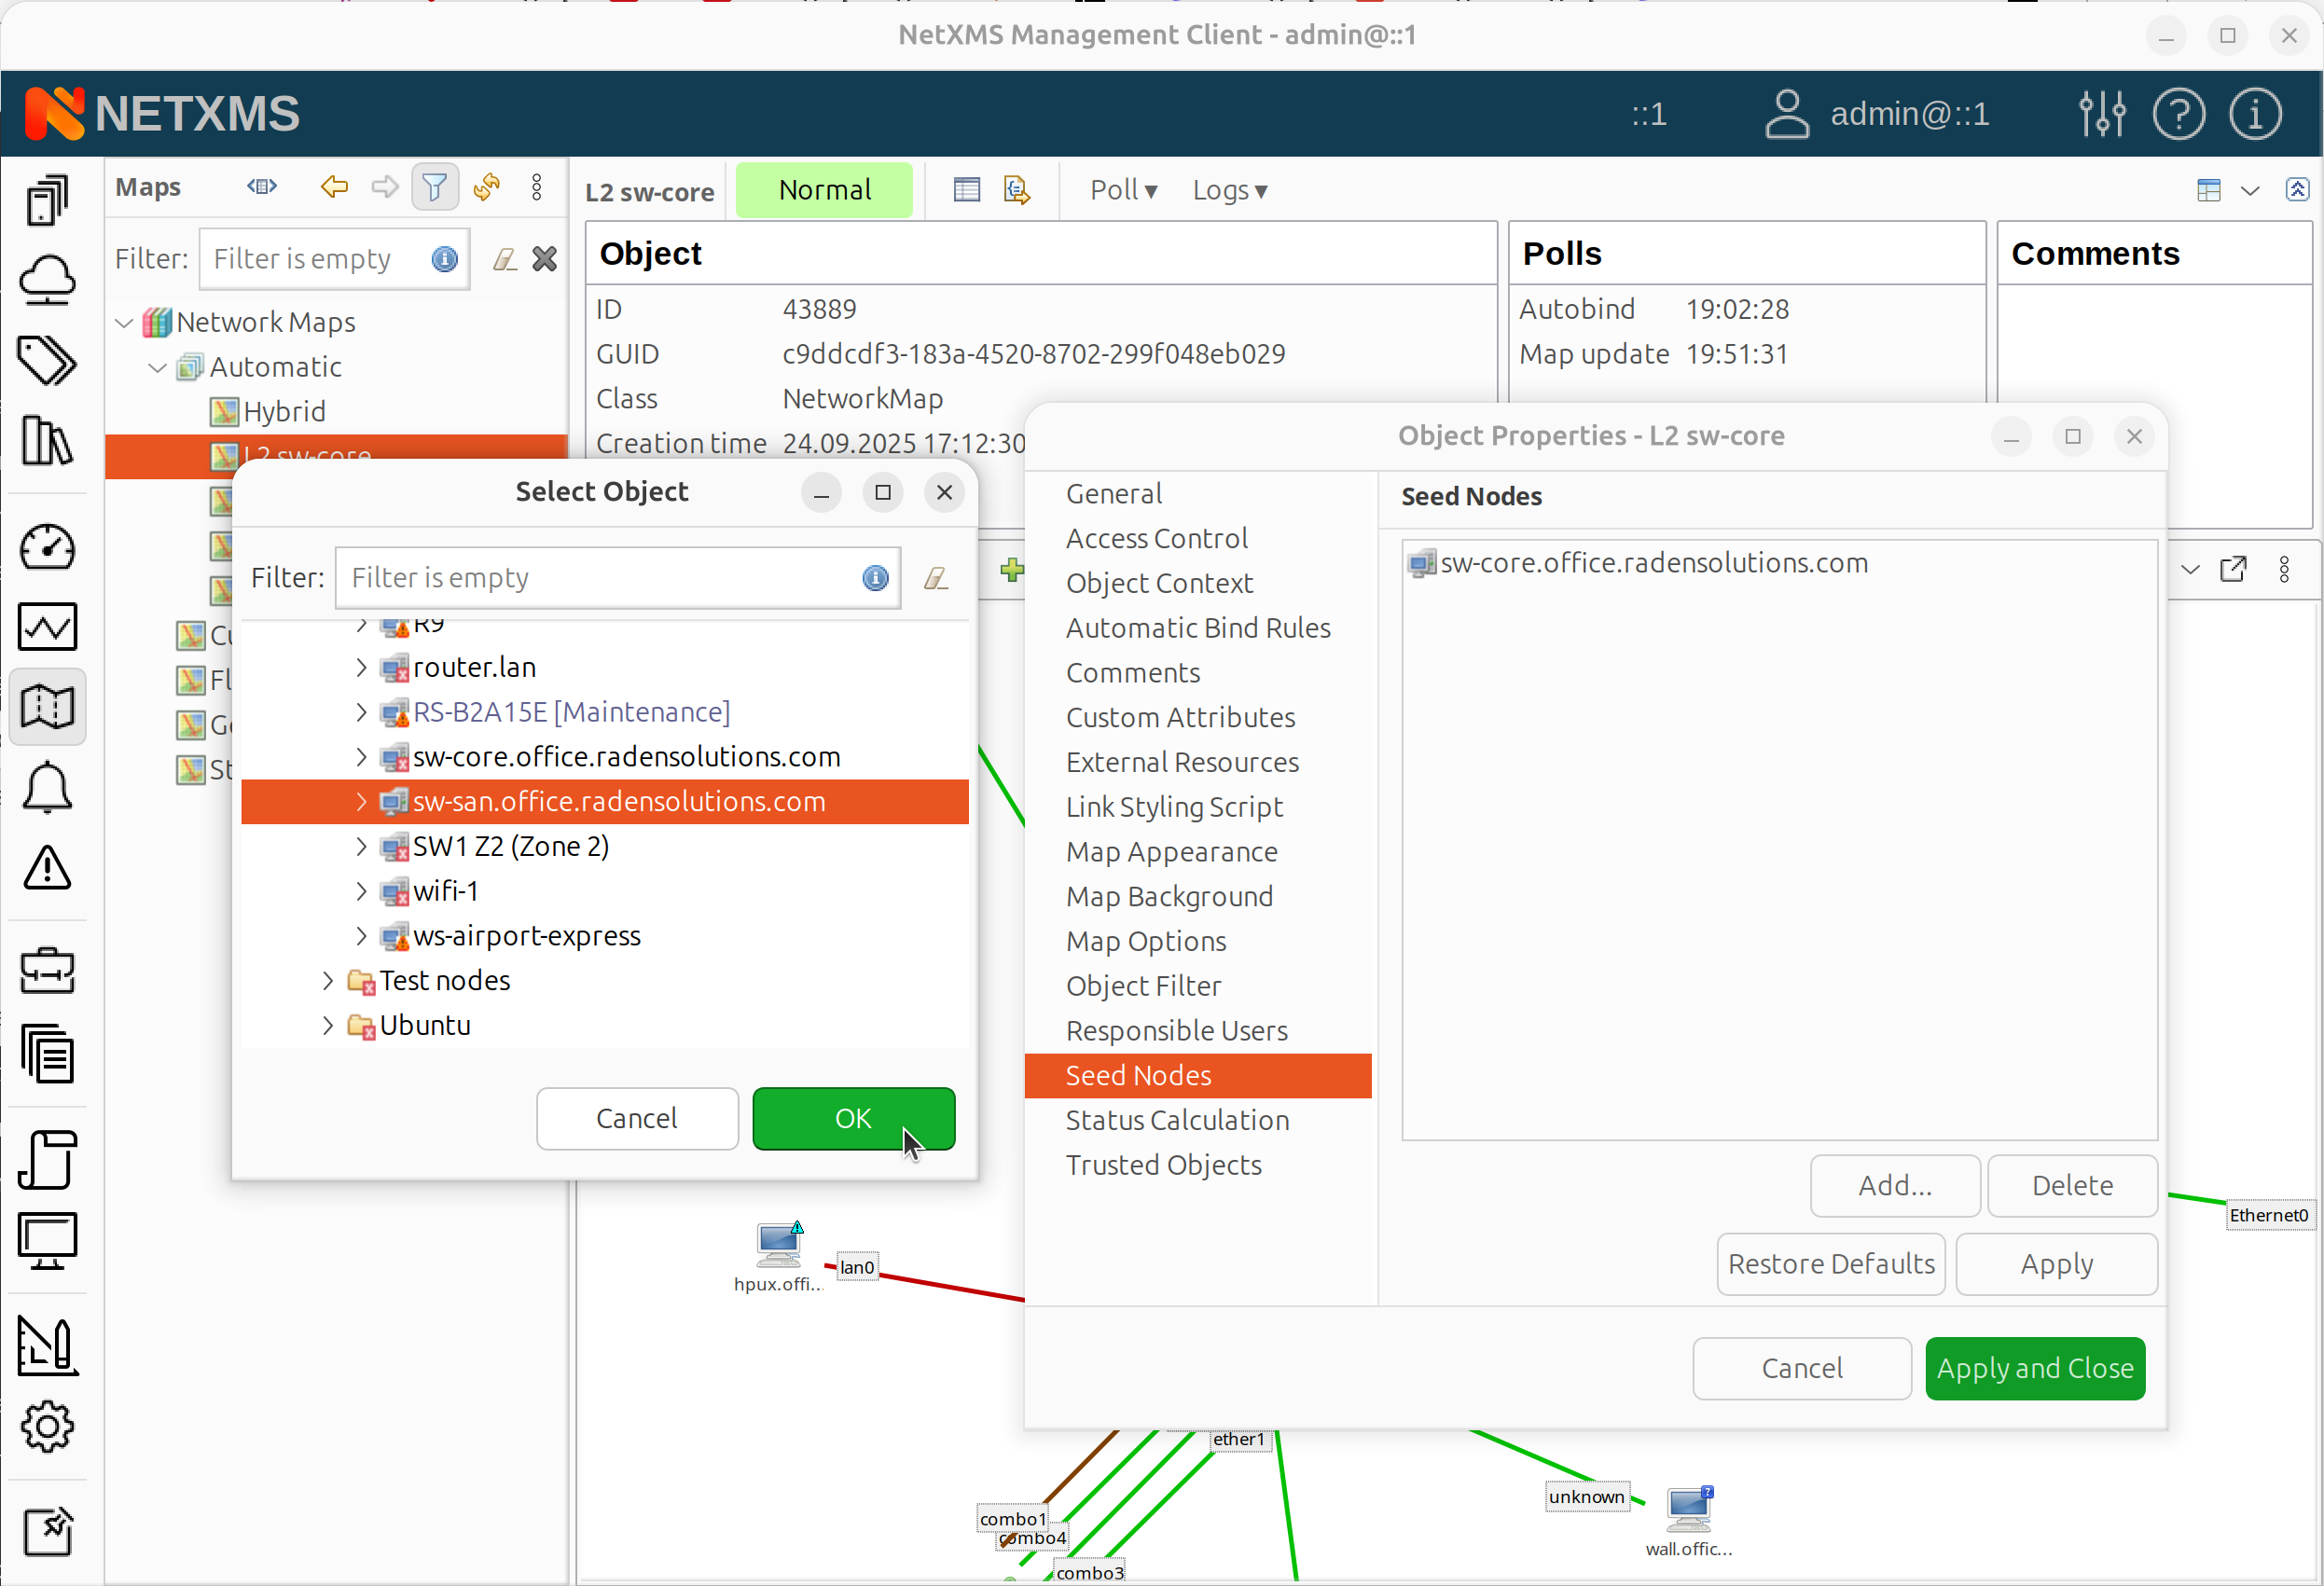
Task: Clear the Select Object filter with eraser
Action: (936, 578)
